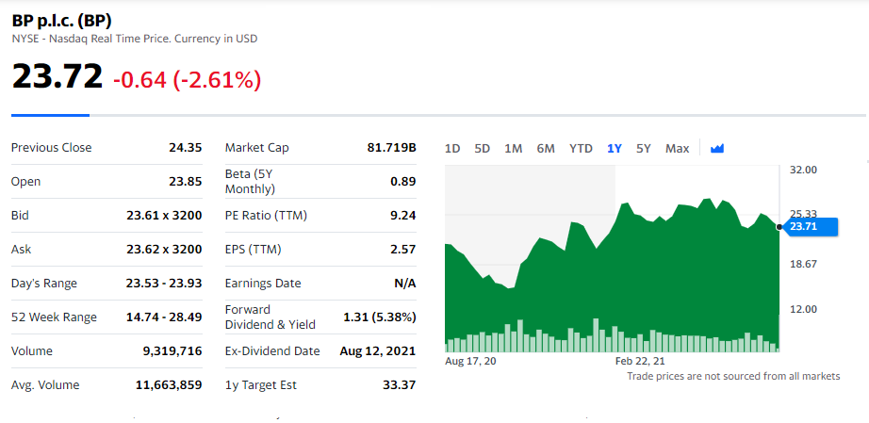Click the Feb 22, 21 axis label
This screenshot has width=869, height=423.
[640, 361]
